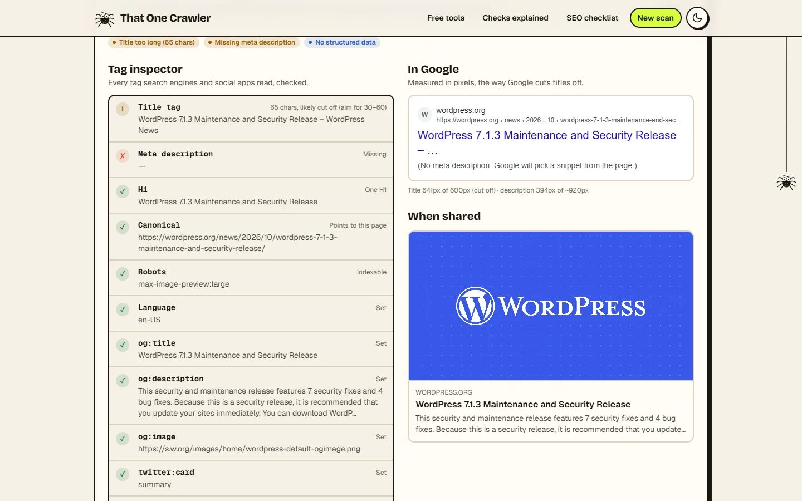
Task: Open the Free tools menu item
Action: (x=446, y=18)
